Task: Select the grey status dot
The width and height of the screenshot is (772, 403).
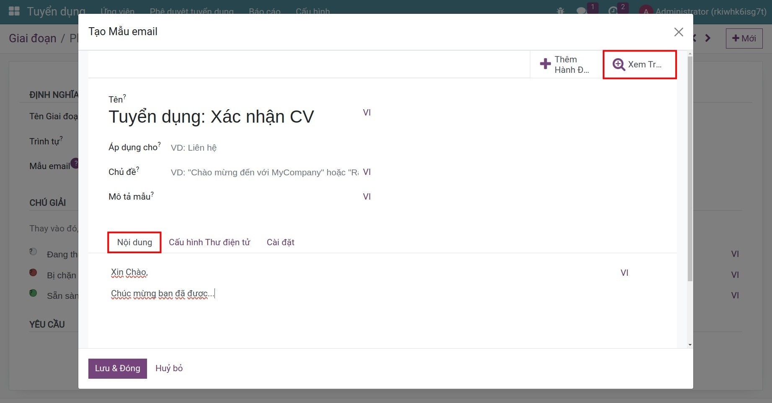Action: pos(33,252)
